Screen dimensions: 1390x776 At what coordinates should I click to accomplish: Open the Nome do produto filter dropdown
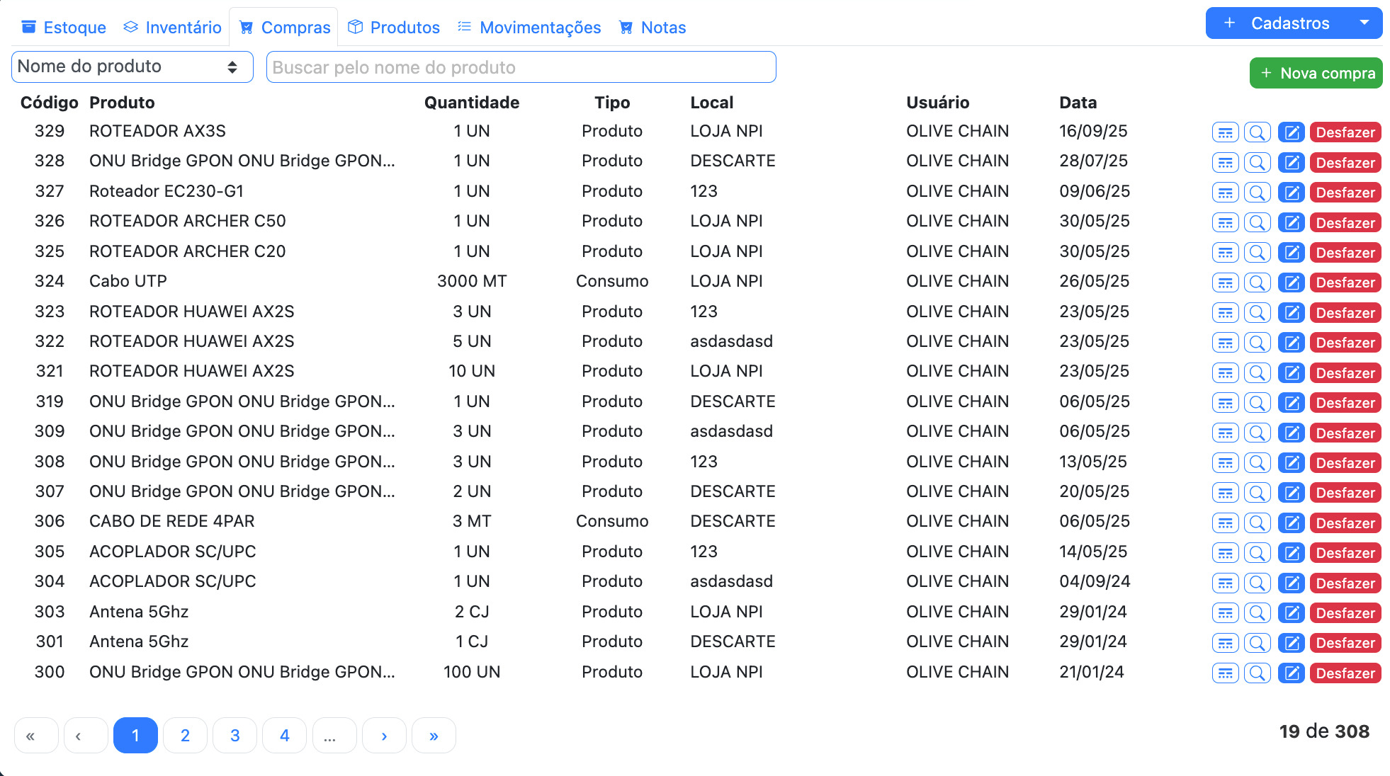point(132,67)
